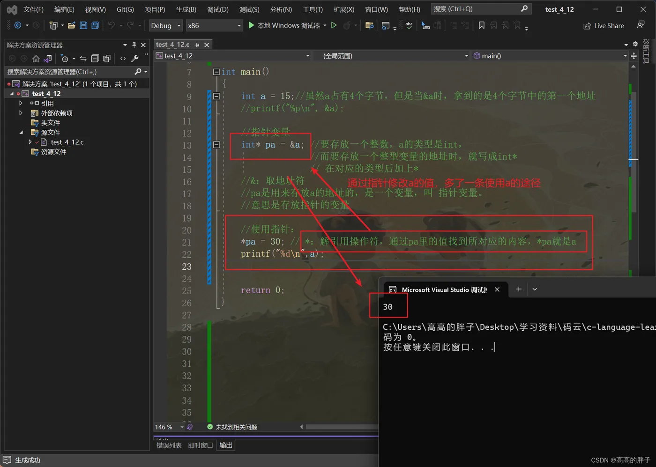The height and width of the screenshot is (467, 656).
Task: Start 本地 Windows 调试器 debugging
Action: tap(284, 25)
